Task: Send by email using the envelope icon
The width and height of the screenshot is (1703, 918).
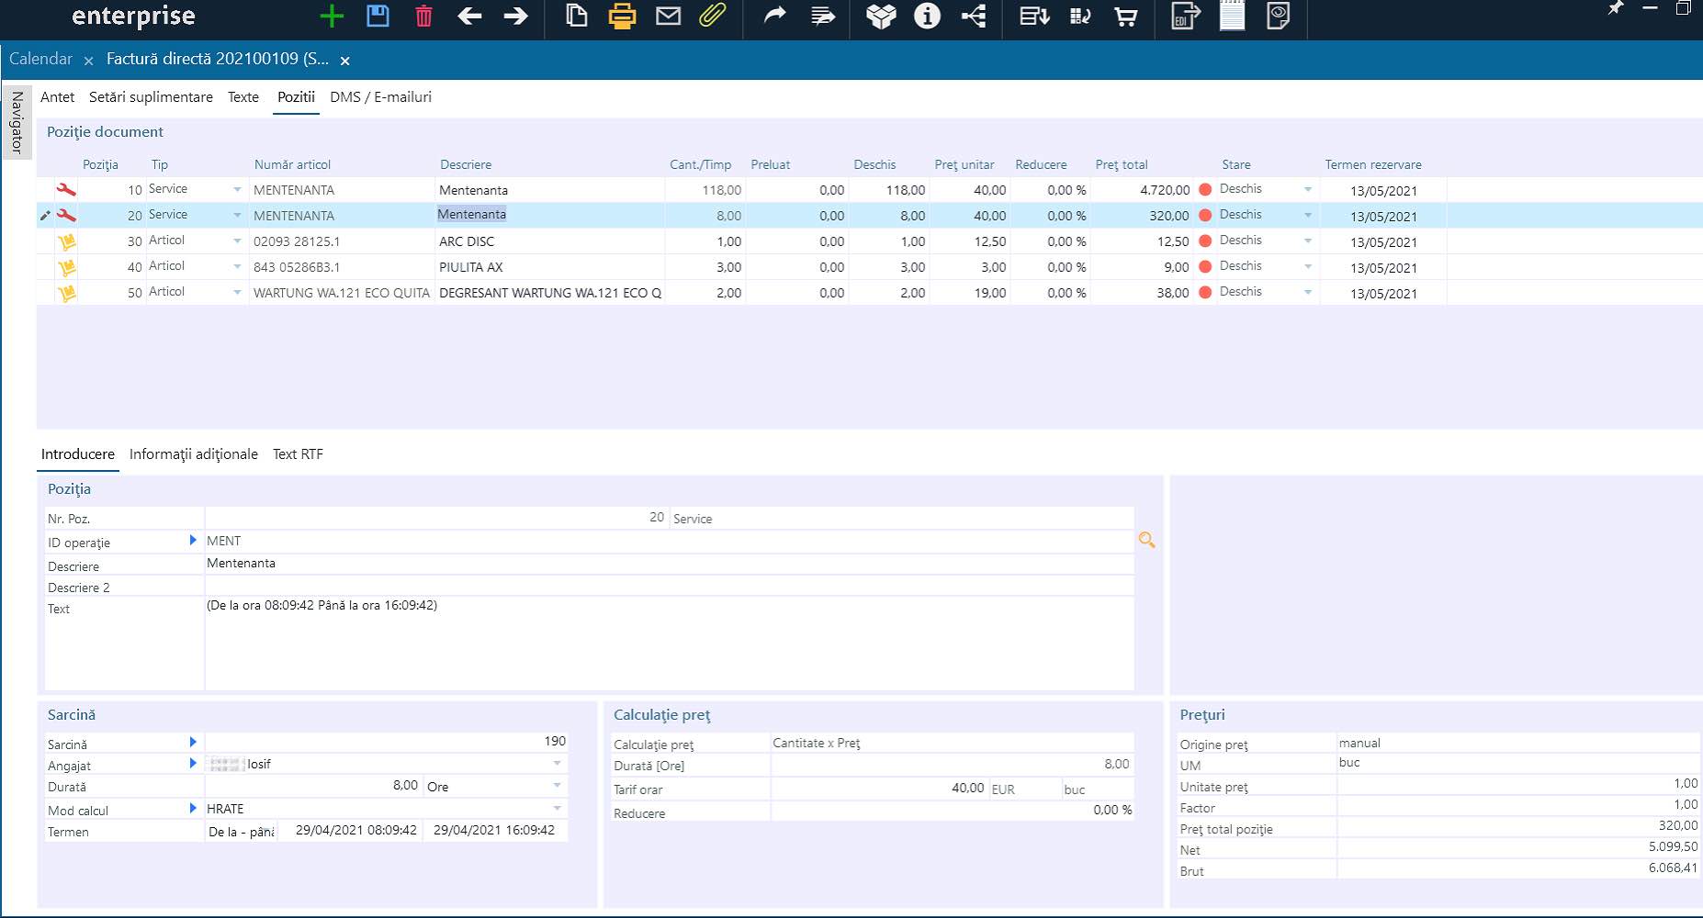Action: [668, 17]
